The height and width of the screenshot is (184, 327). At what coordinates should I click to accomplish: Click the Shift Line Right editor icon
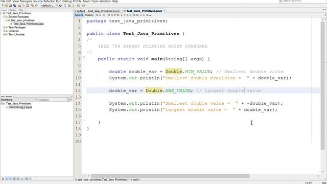point(137,15)
